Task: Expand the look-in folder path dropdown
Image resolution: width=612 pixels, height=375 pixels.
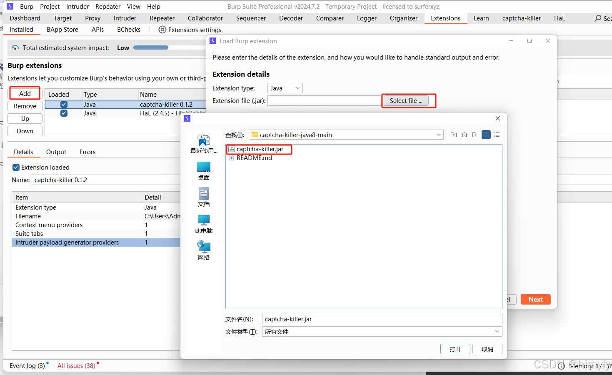Action: (439, 135)
